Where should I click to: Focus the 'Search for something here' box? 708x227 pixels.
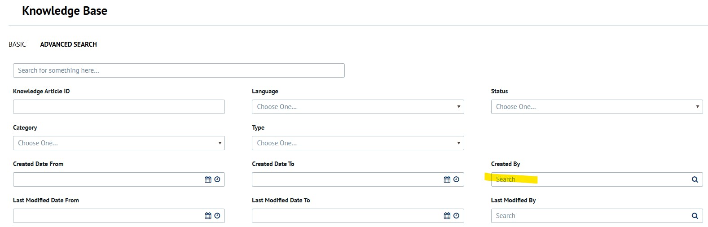(179, 70)
